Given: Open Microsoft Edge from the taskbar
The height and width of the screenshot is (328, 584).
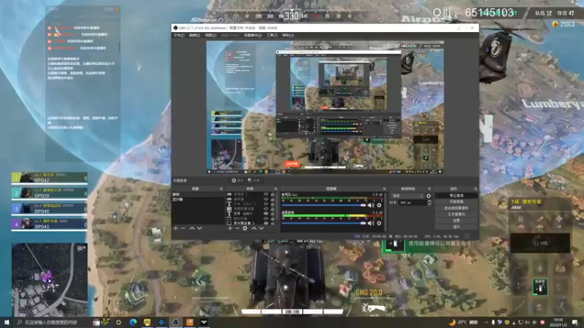Looking at the screenshot, I should click(x=133, y=322).
